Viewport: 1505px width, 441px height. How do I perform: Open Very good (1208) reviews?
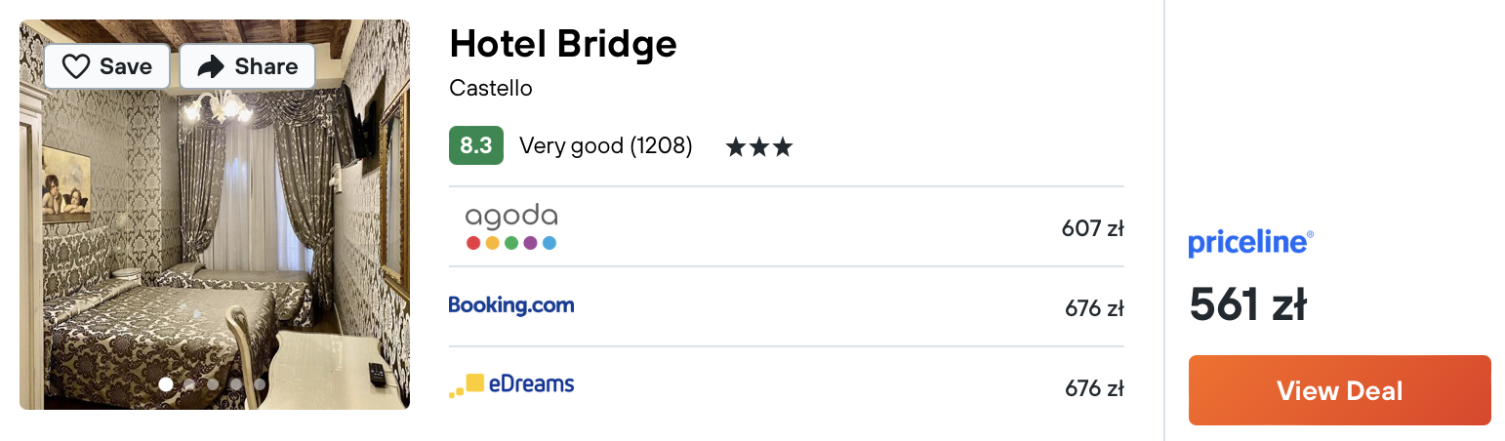click(x=606, y=146)
